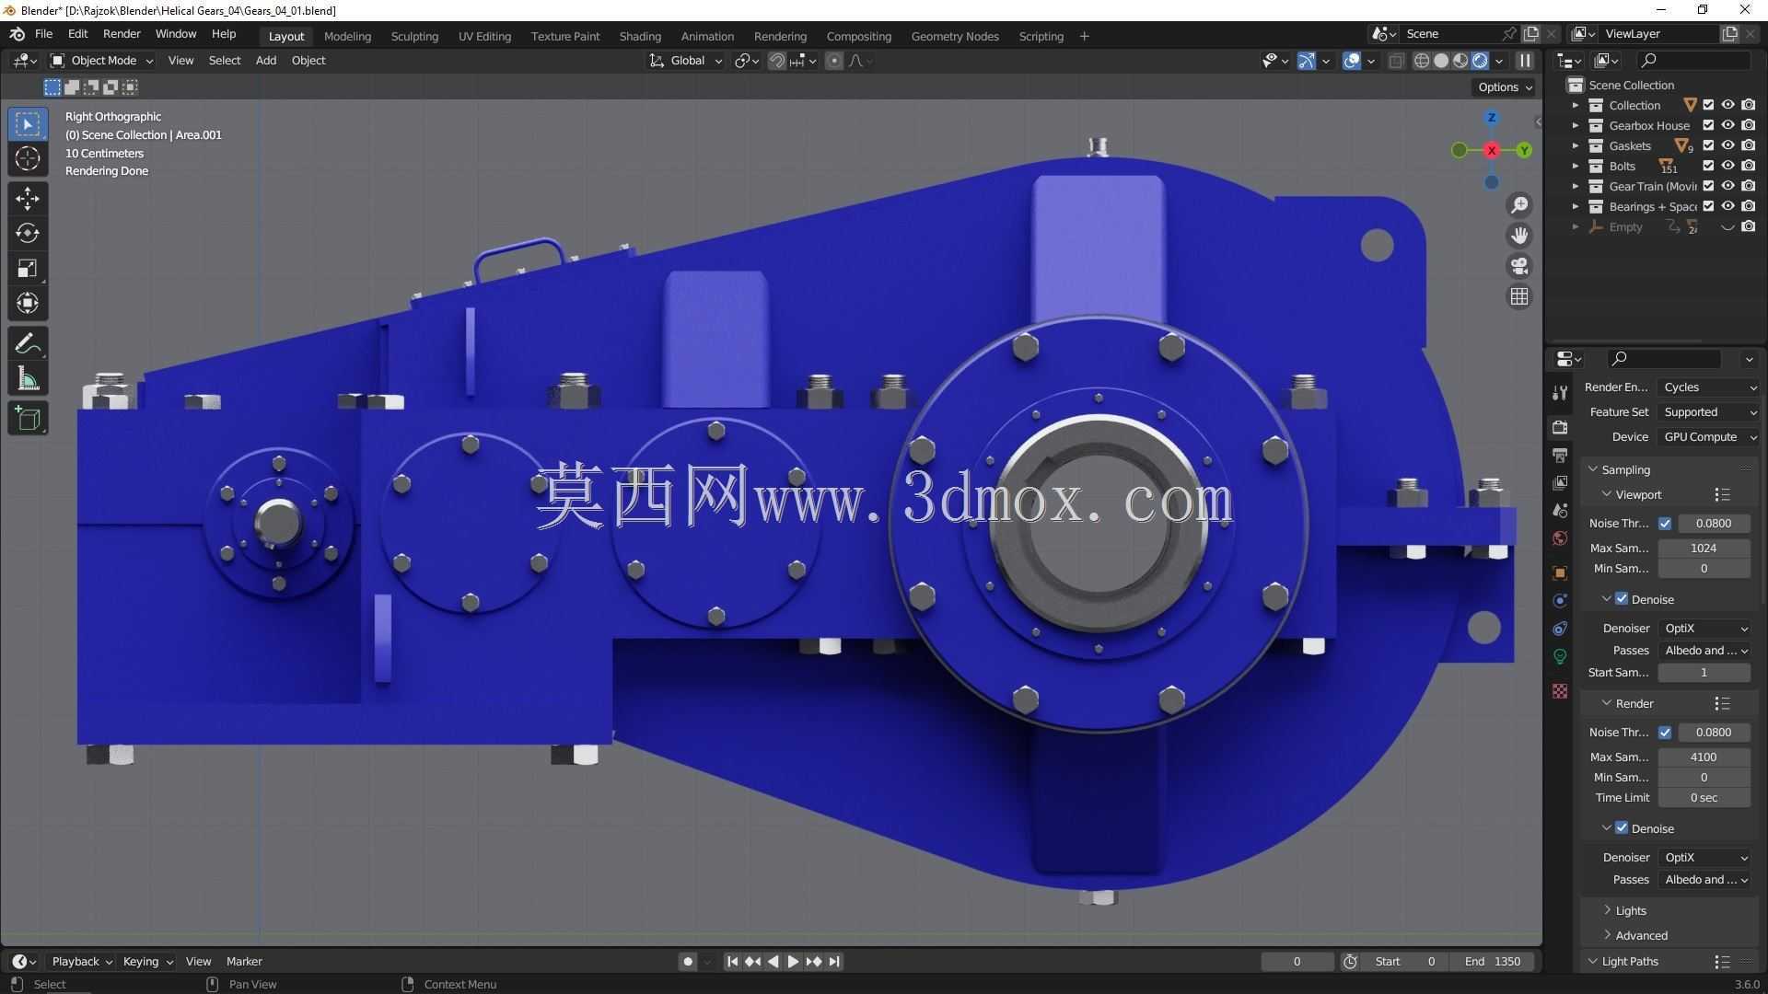Disable rendering for Gear Train collection
This screenshot has width=1768, height=994.
point(1749,186)
